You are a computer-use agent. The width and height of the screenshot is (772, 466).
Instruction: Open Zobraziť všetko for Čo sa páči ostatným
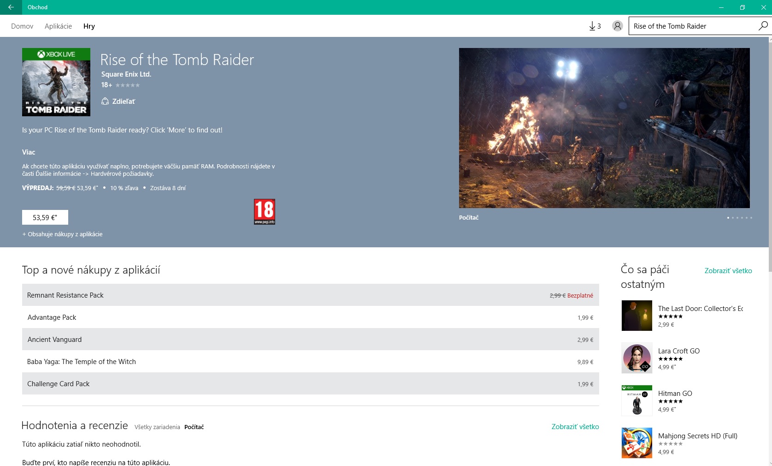point(728,271)
